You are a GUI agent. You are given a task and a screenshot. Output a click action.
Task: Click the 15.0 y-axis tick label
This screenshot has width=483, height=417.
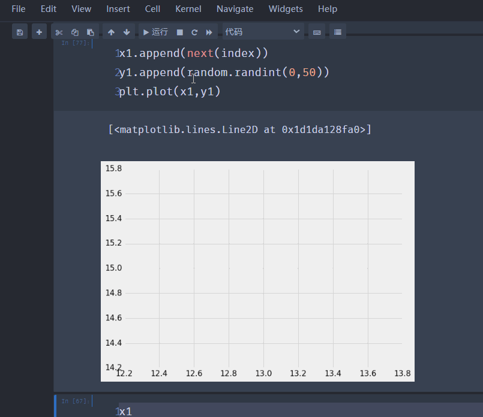pos(113,268)
